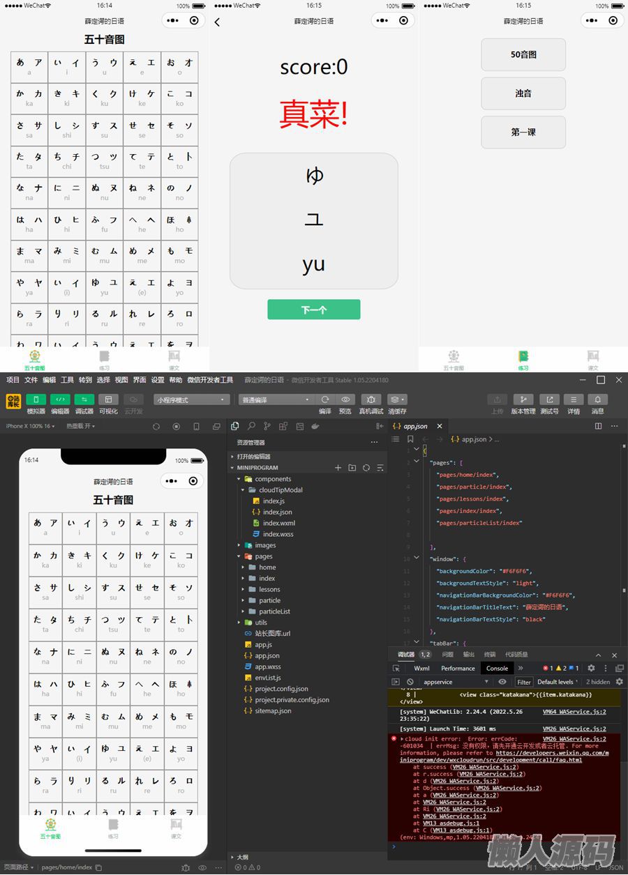
Task: Open the 设置 menu
Action: pos(158,380)
